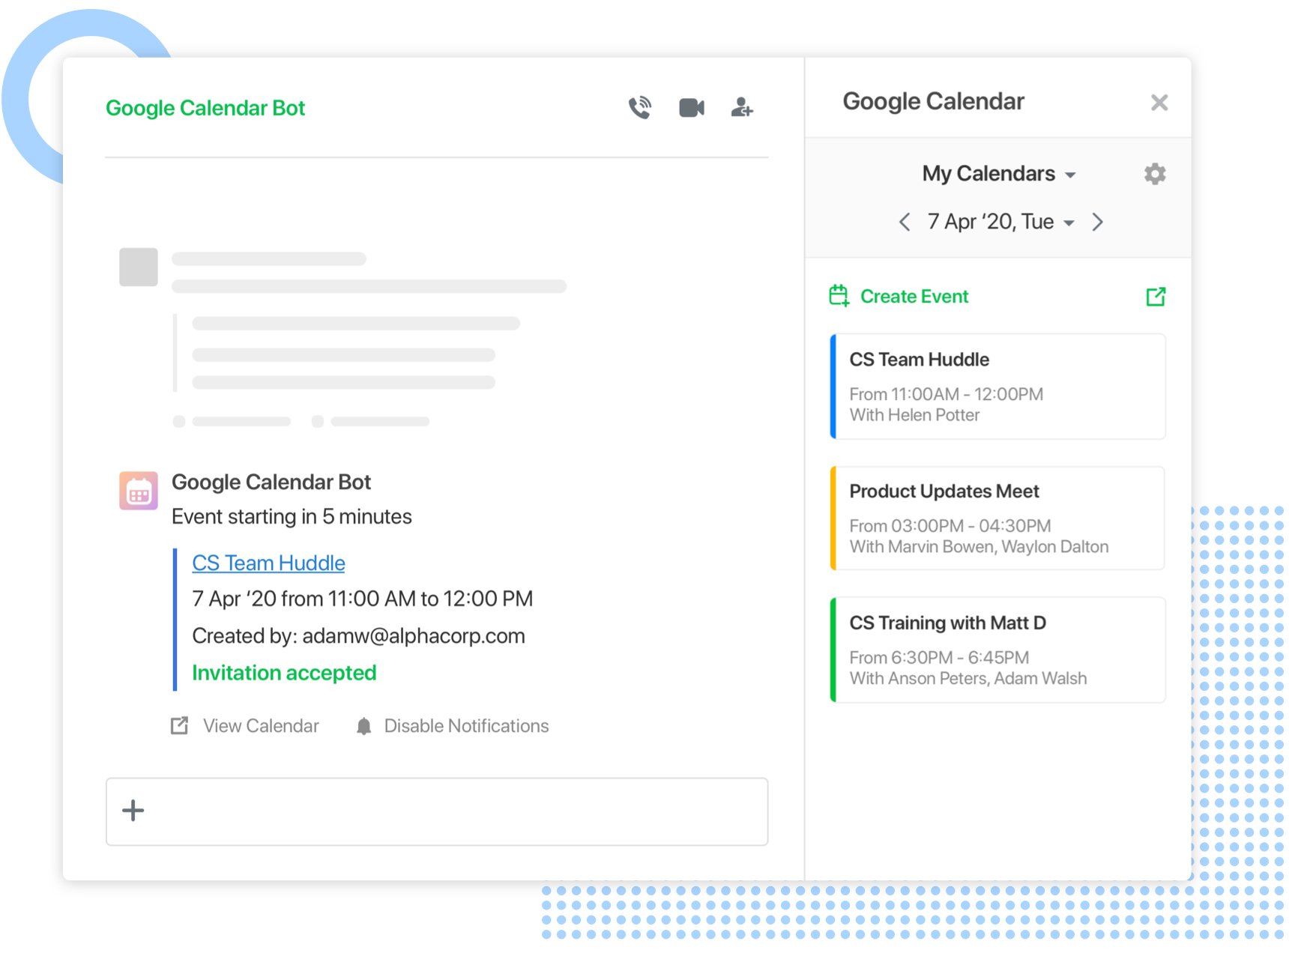Click the Create Event calendar-plus icon
This screenshot has height=974, width=1289.
pyautogui.click(x=839, y=296)
